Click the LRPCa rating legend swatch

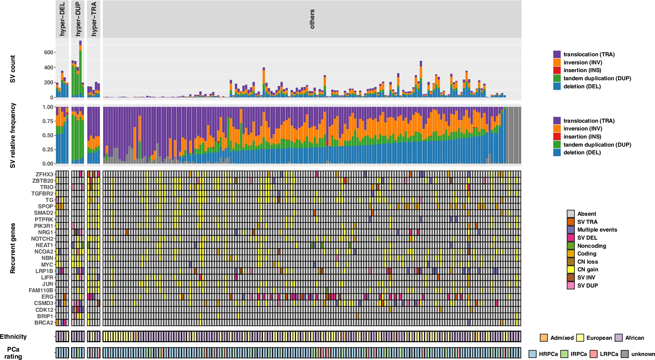pos(593,354)
